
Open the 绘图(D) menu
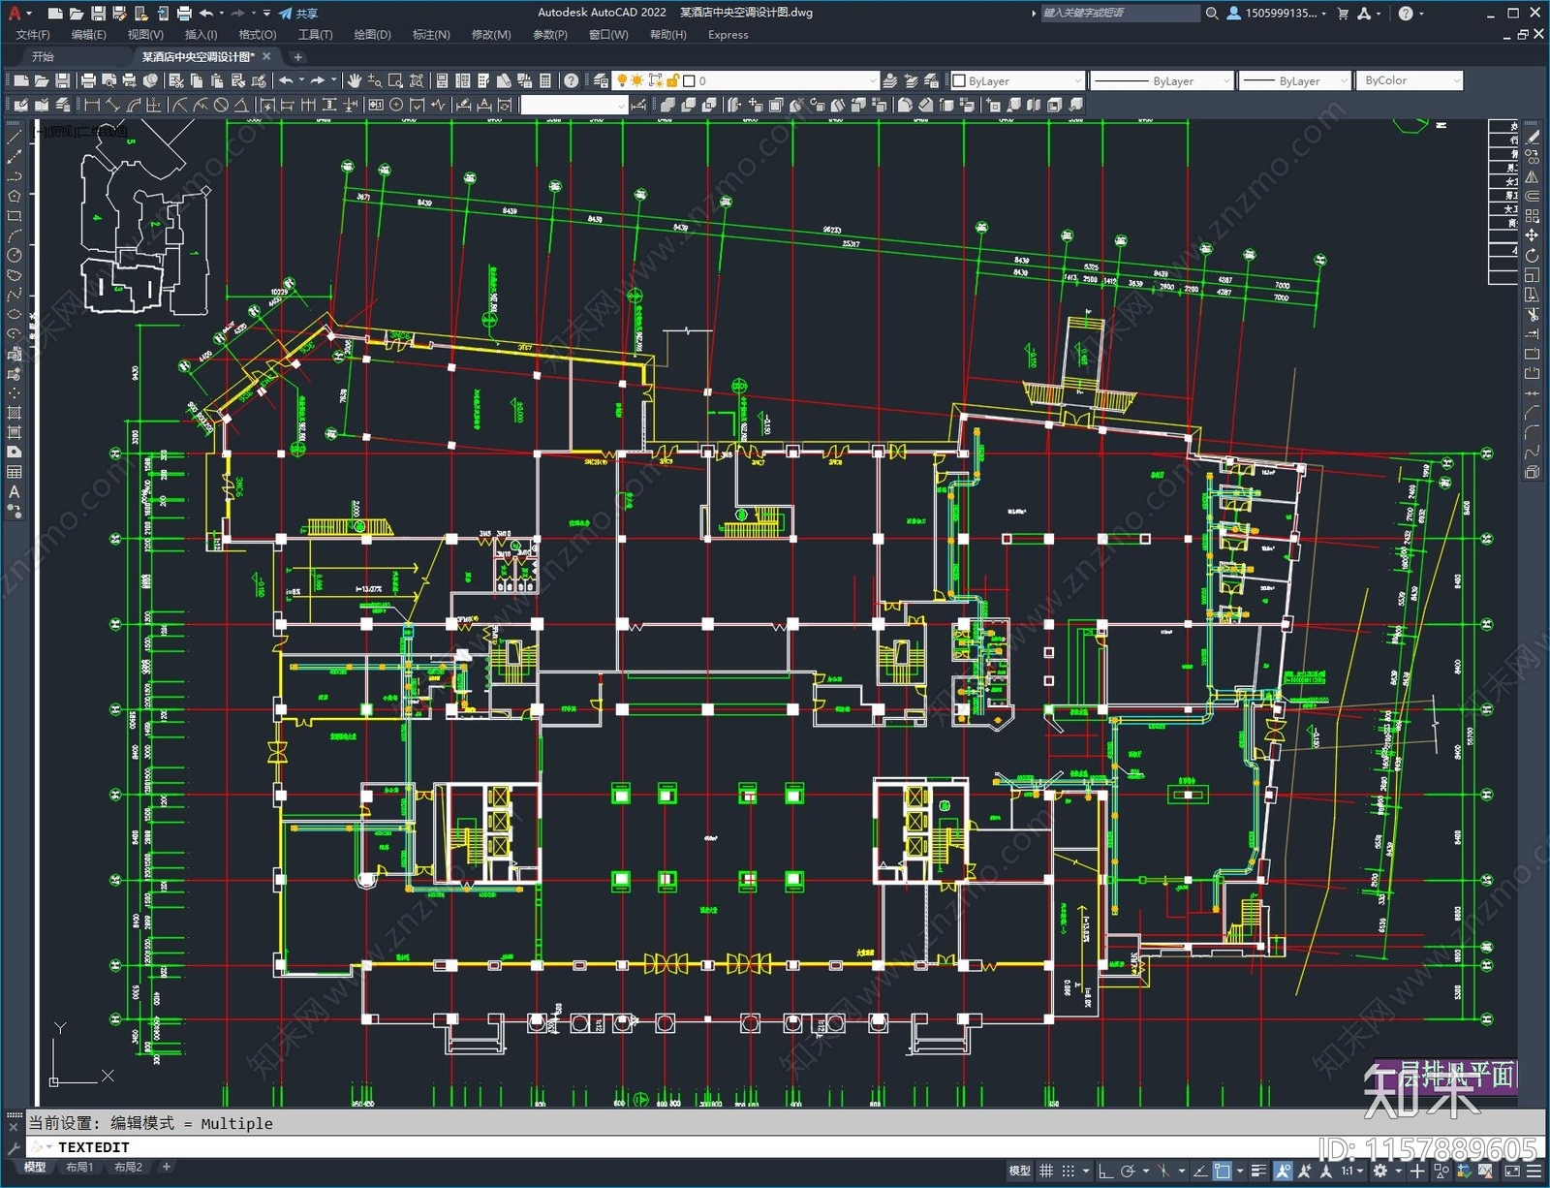click(x=372, y=35)
